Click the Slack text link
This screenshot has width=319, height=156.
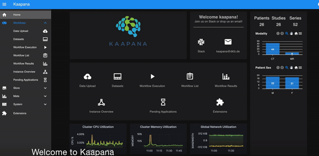click(x=201, y=52)
